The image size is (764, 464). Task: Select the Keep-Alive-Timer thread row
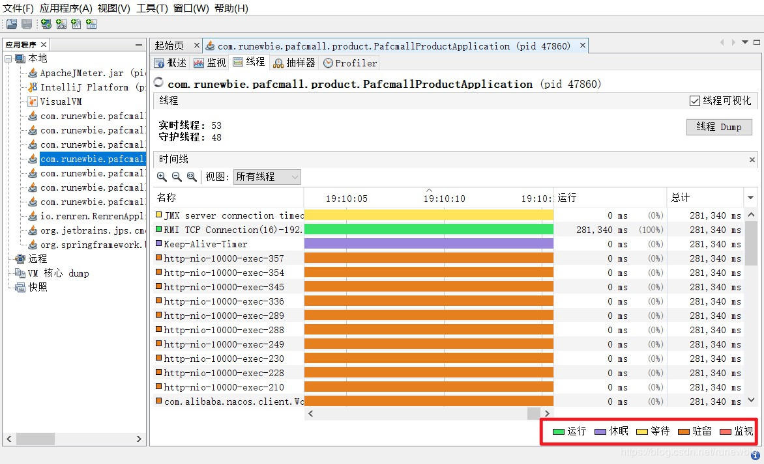coord(448,244)
